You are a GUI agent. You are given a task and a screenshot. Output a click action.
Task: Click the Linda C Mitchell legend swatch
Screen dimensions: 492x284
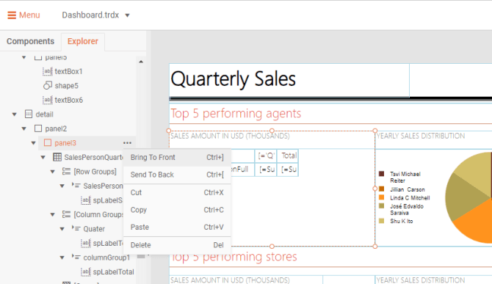click(x=382, y=197)
